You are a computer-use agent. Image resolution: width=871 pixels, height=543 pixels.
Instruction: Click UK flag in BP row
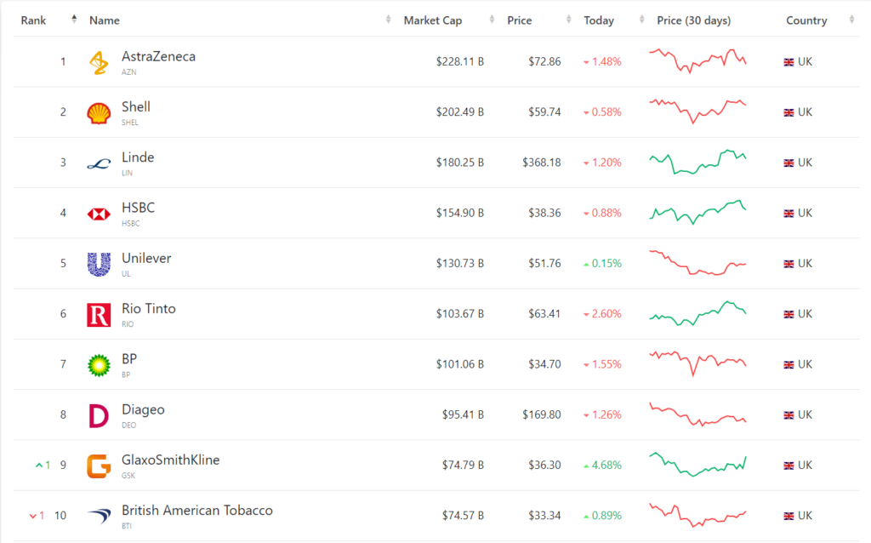pyautogui.click(x=788, y=365)
